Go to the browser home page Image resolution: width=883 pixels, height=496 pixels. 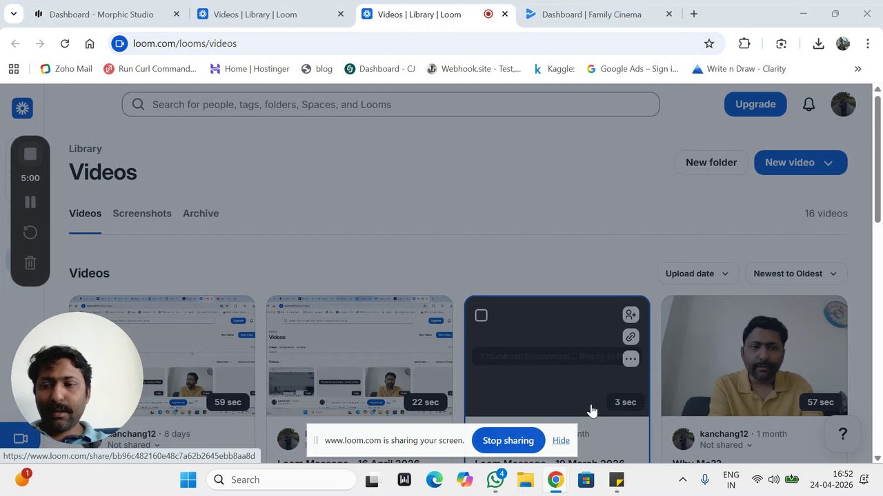click(x=90, y=43)
